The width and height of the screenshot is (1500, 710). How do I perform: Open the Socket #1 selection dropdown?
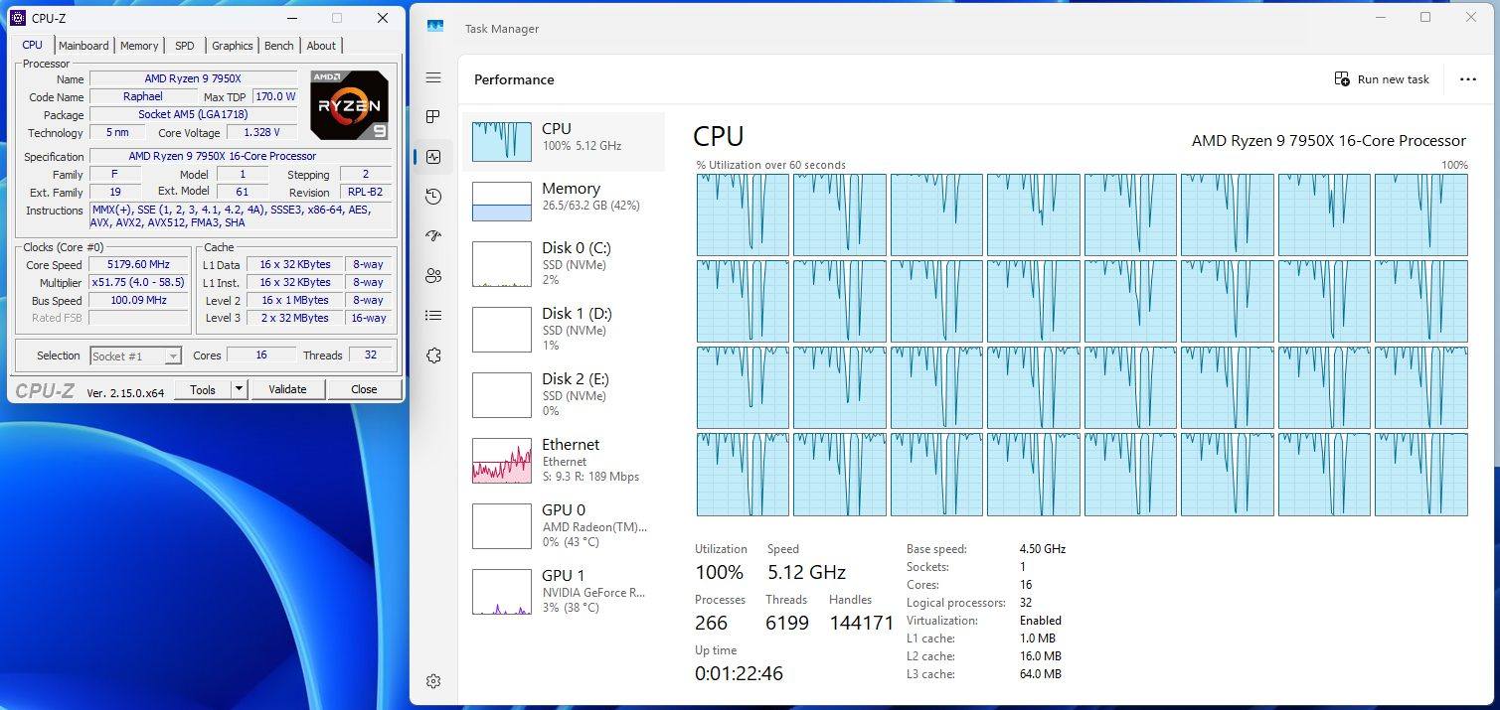[135, 355]
